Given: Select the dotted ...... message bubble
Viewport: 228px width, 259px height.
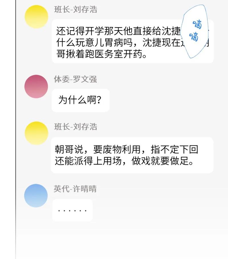Looking at the screenshot, I should point(72,210).
